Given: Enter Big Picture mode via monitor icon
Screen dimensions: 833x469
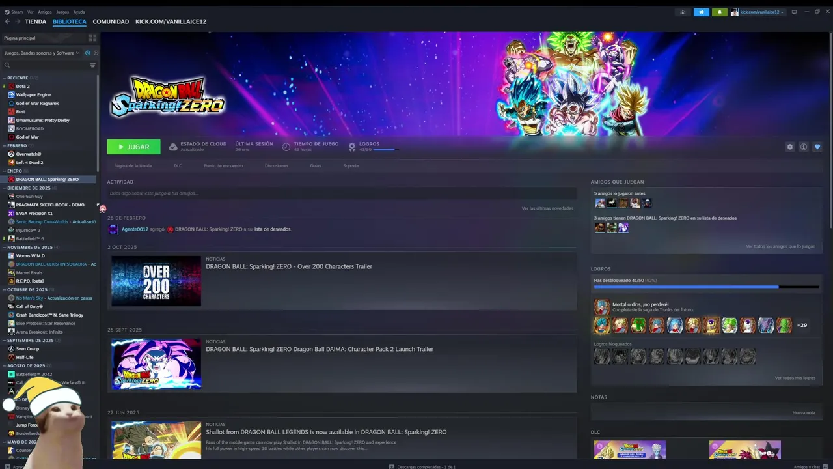Looking at the screenshot, I should [x=794, y=12].
